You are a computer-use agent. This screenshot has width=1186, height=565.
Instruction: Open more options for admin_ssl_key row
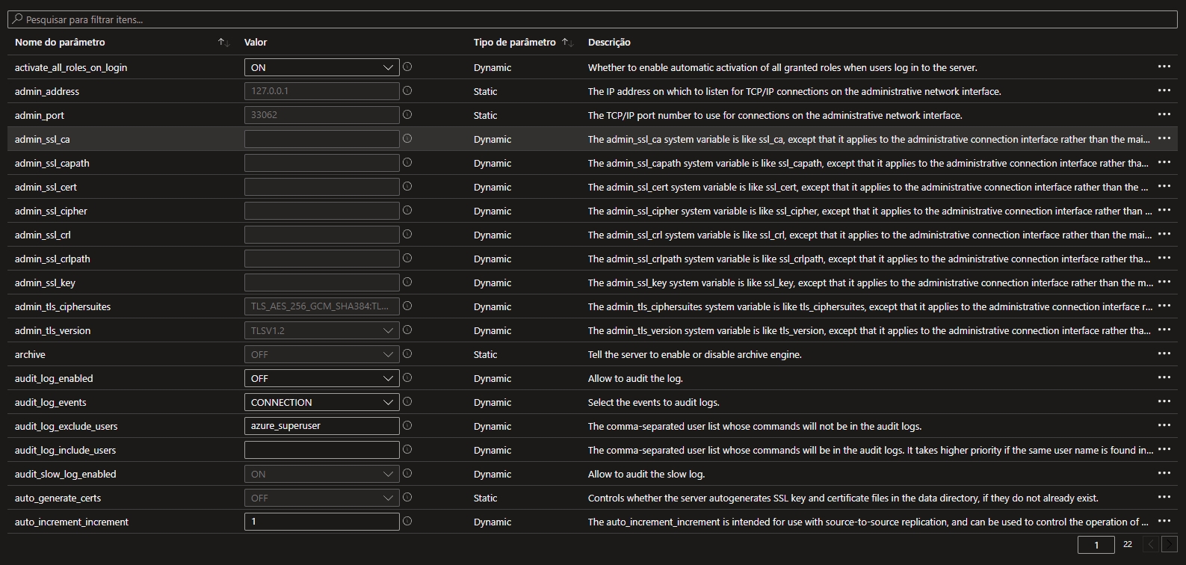[x=1164, y=282]
